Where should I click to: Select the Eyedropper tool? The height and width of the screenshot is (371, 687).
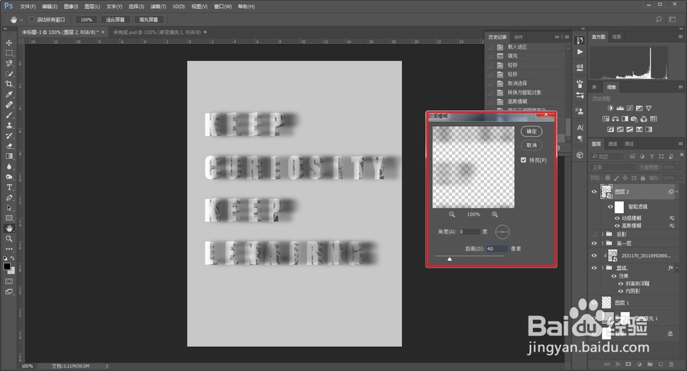[x=9, y=95]
